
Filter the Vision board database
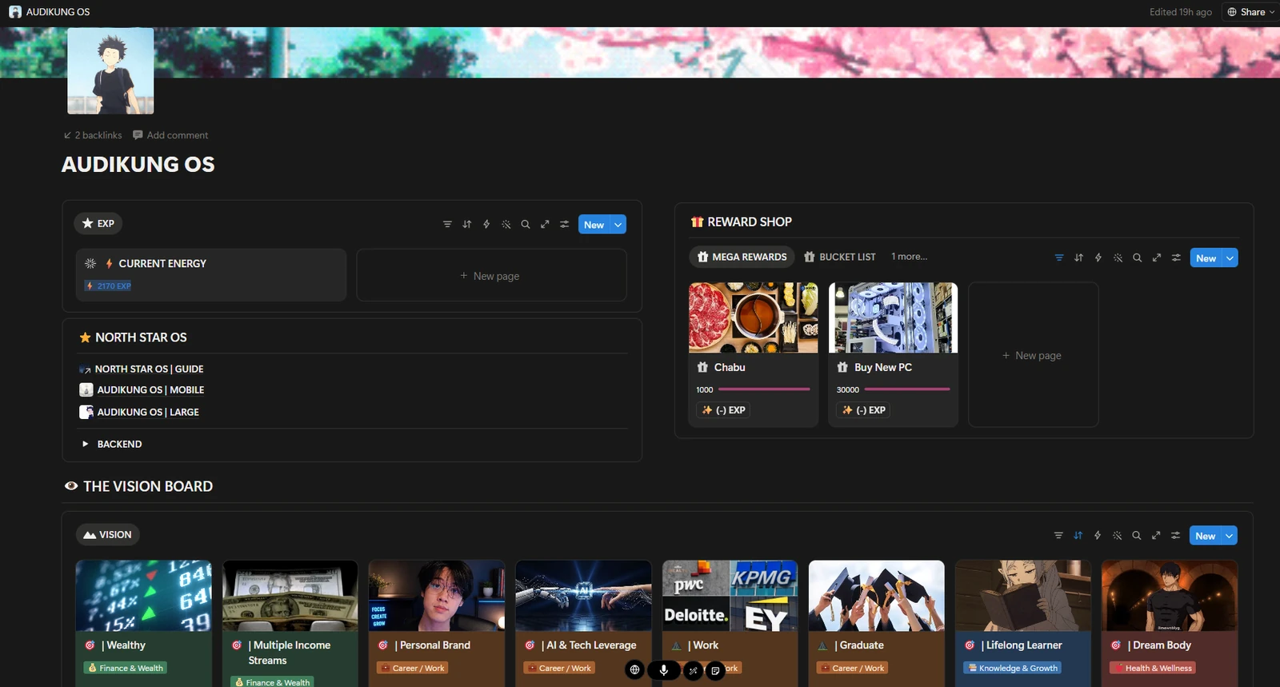coord(1058,536)
